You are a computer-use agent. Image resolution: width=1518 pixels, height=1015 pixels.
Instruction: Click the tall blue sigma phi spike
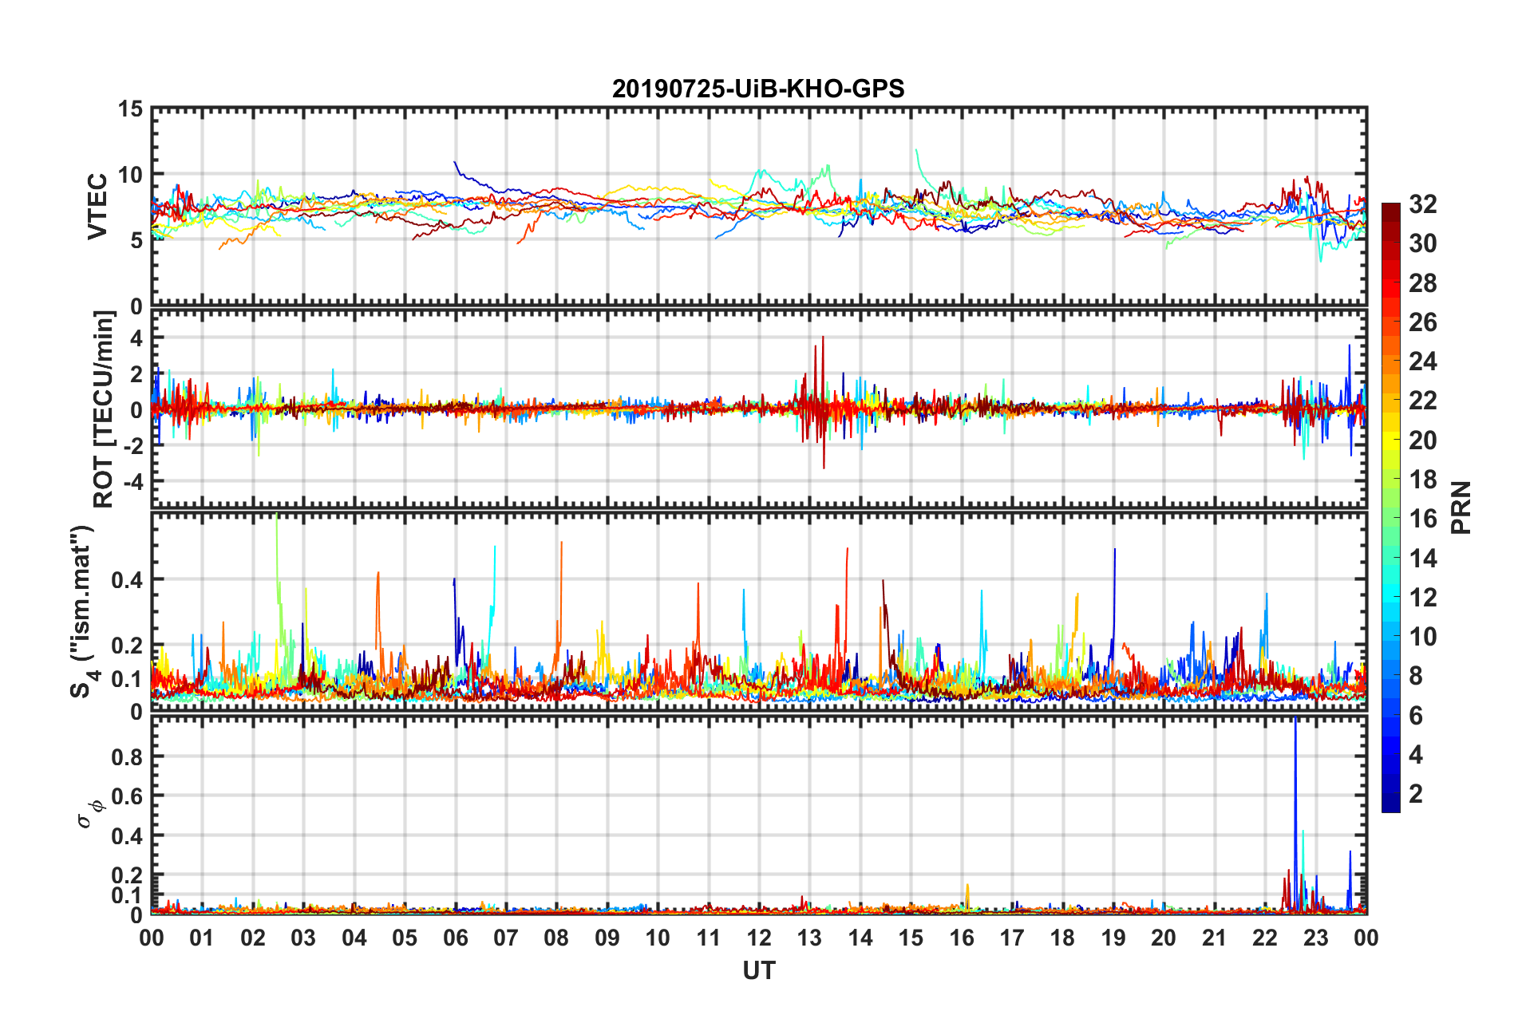(x=1295, y=814)
